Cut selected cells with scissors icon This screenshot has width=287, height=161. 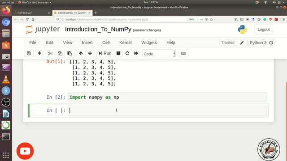click(50, 53)
